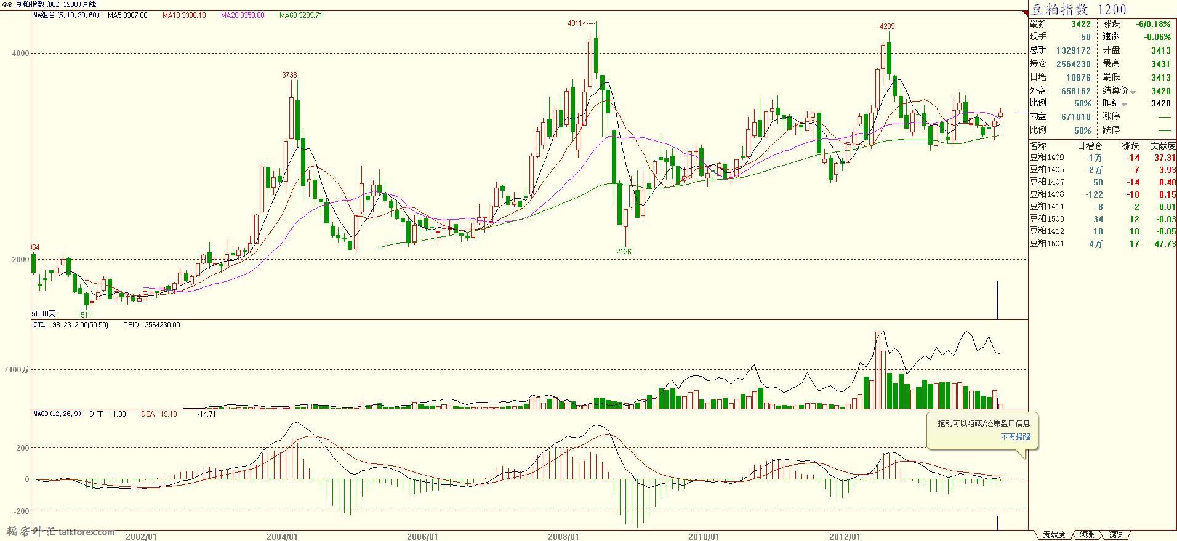Select the 豆粕1503 contract row
1177x541 pixels.
click(x=1103, y=219)
